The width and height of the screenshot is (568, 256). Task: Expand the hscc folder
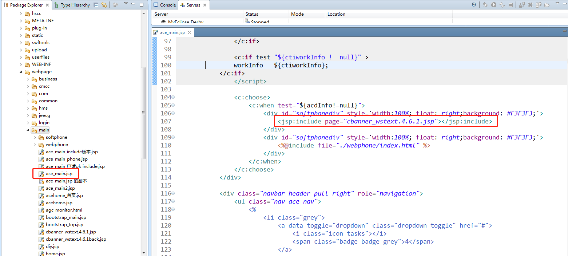click(x=21, y=13)
